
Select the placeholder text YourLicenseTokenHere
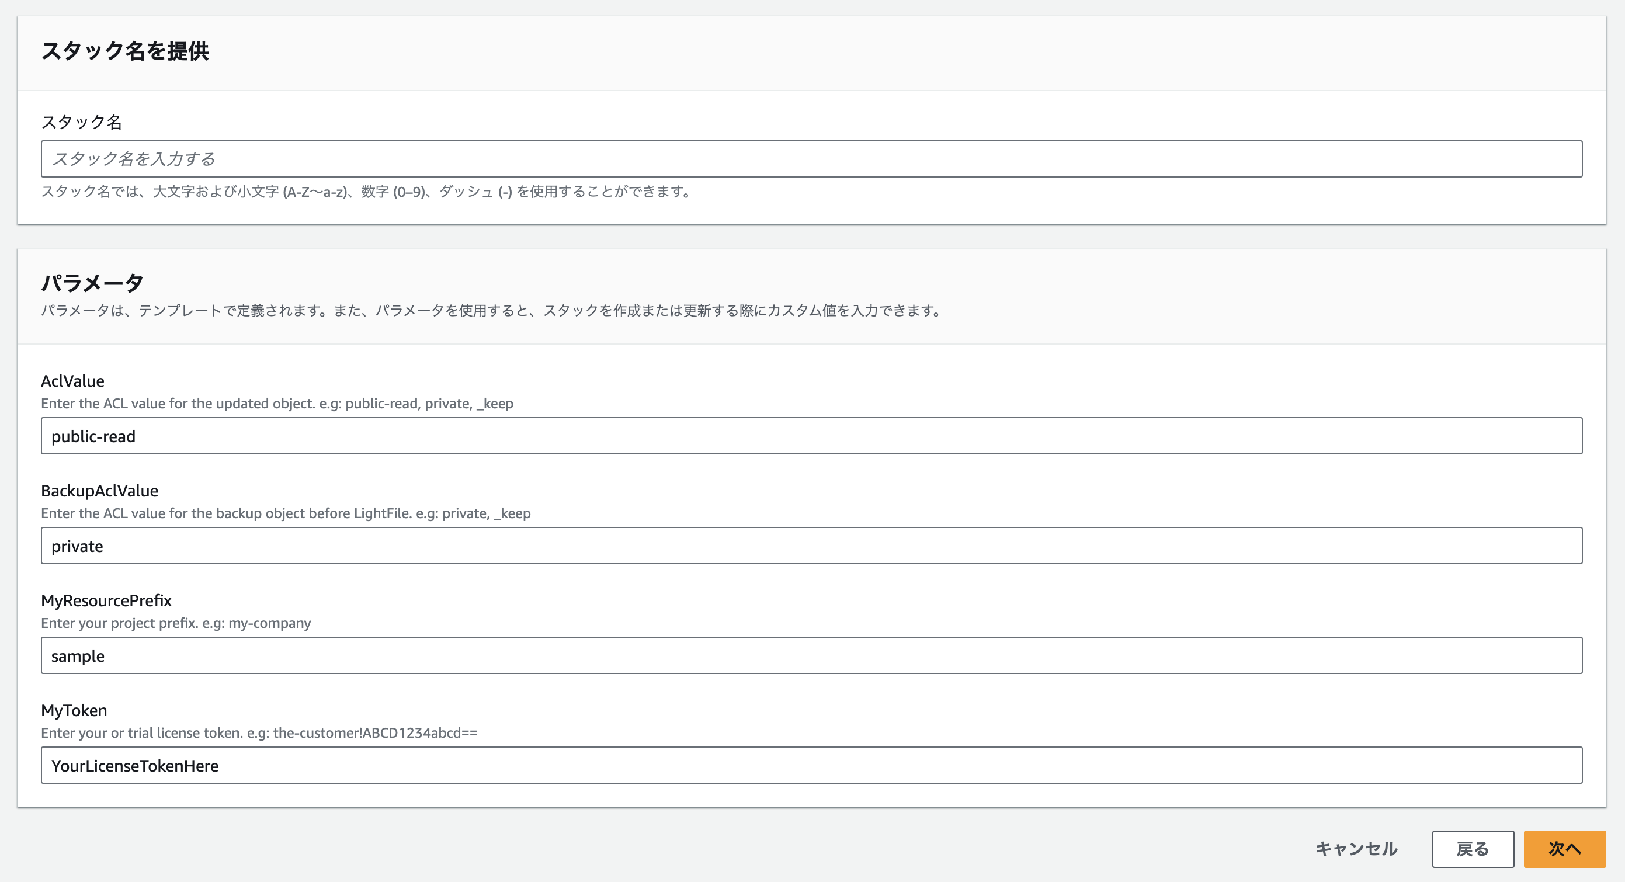[135, 765]
